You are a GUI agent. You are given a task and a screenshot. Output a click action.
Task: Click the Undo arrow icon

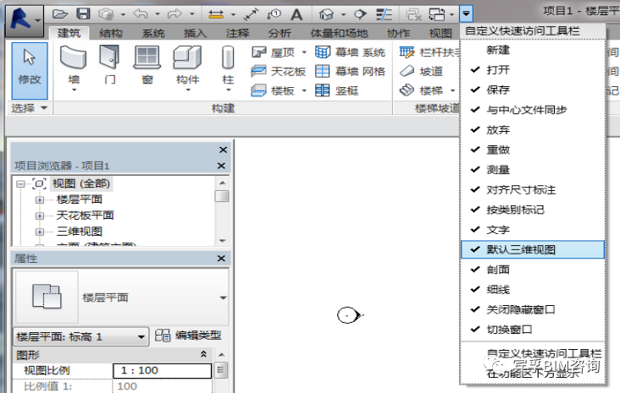(x=141, y=14)
